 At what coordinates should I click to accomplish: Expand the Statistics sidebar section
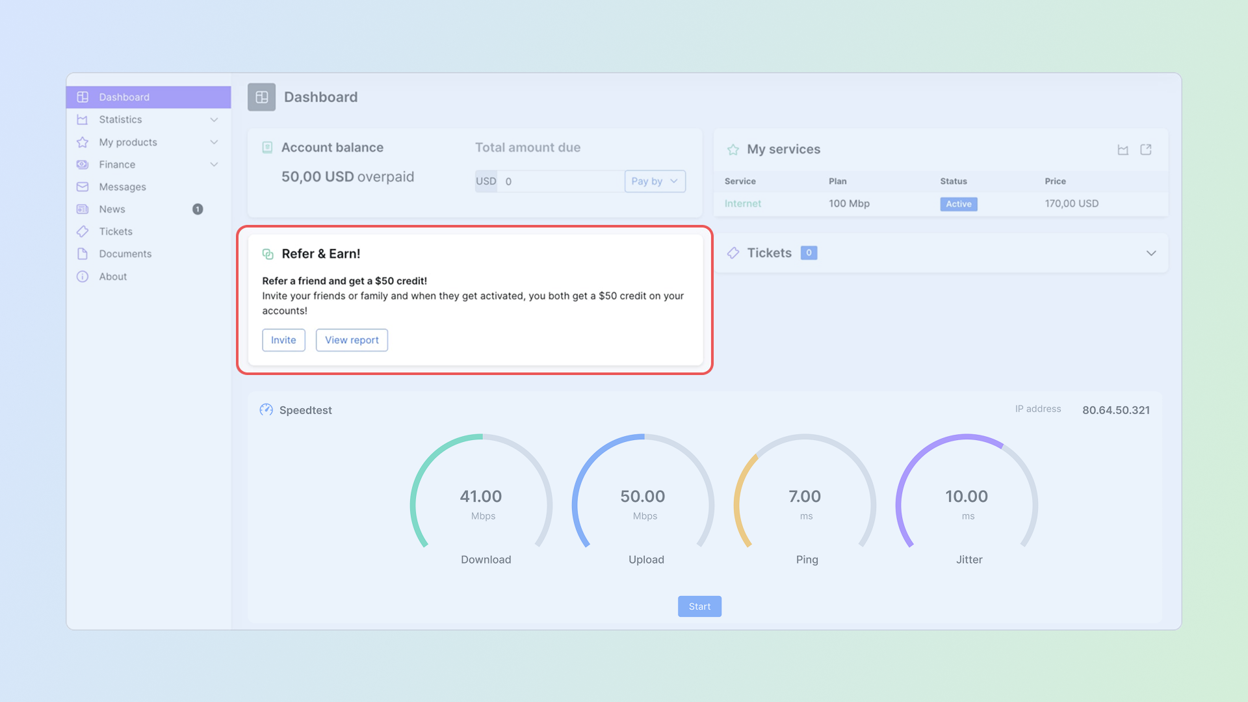pyautogui.click(x=214, y=120)
